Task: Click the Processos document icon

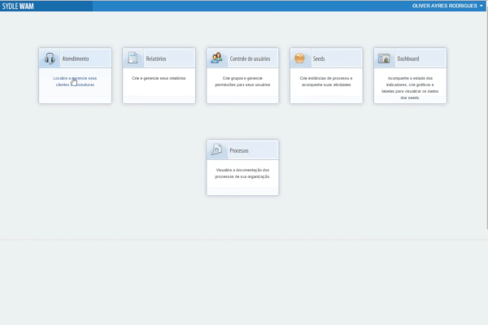Action: click(217, 150)
